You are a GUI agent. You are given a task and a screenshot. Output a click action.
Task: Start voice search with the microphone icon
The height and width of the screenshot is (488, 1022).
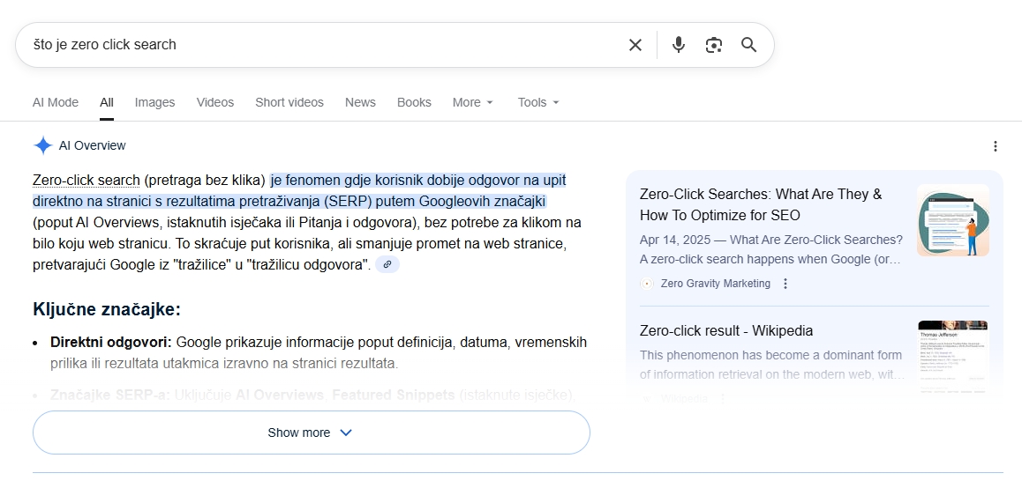point(679,45)
